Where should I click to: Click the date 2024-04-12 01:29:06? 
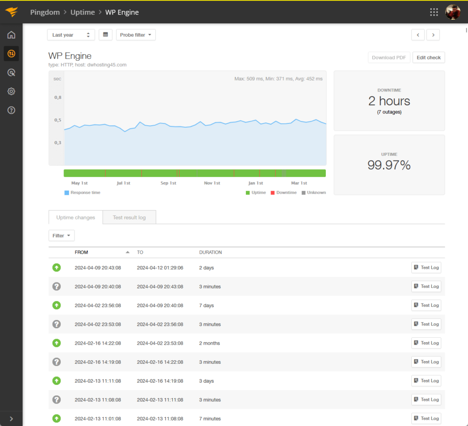(160, 268)
